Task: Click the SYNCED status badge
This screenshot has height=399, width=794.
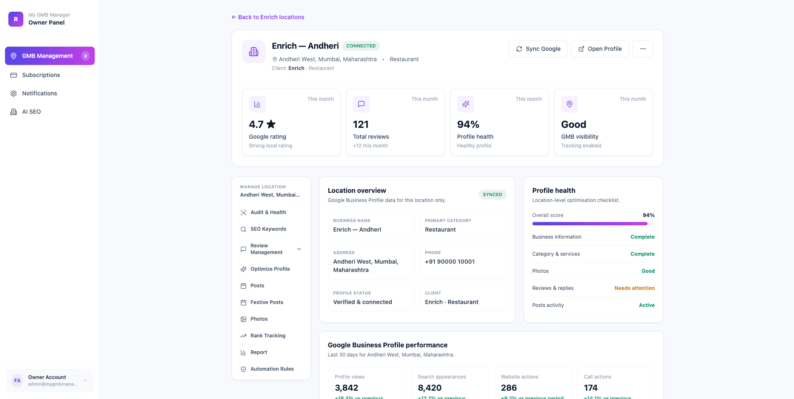Action: 492,195
